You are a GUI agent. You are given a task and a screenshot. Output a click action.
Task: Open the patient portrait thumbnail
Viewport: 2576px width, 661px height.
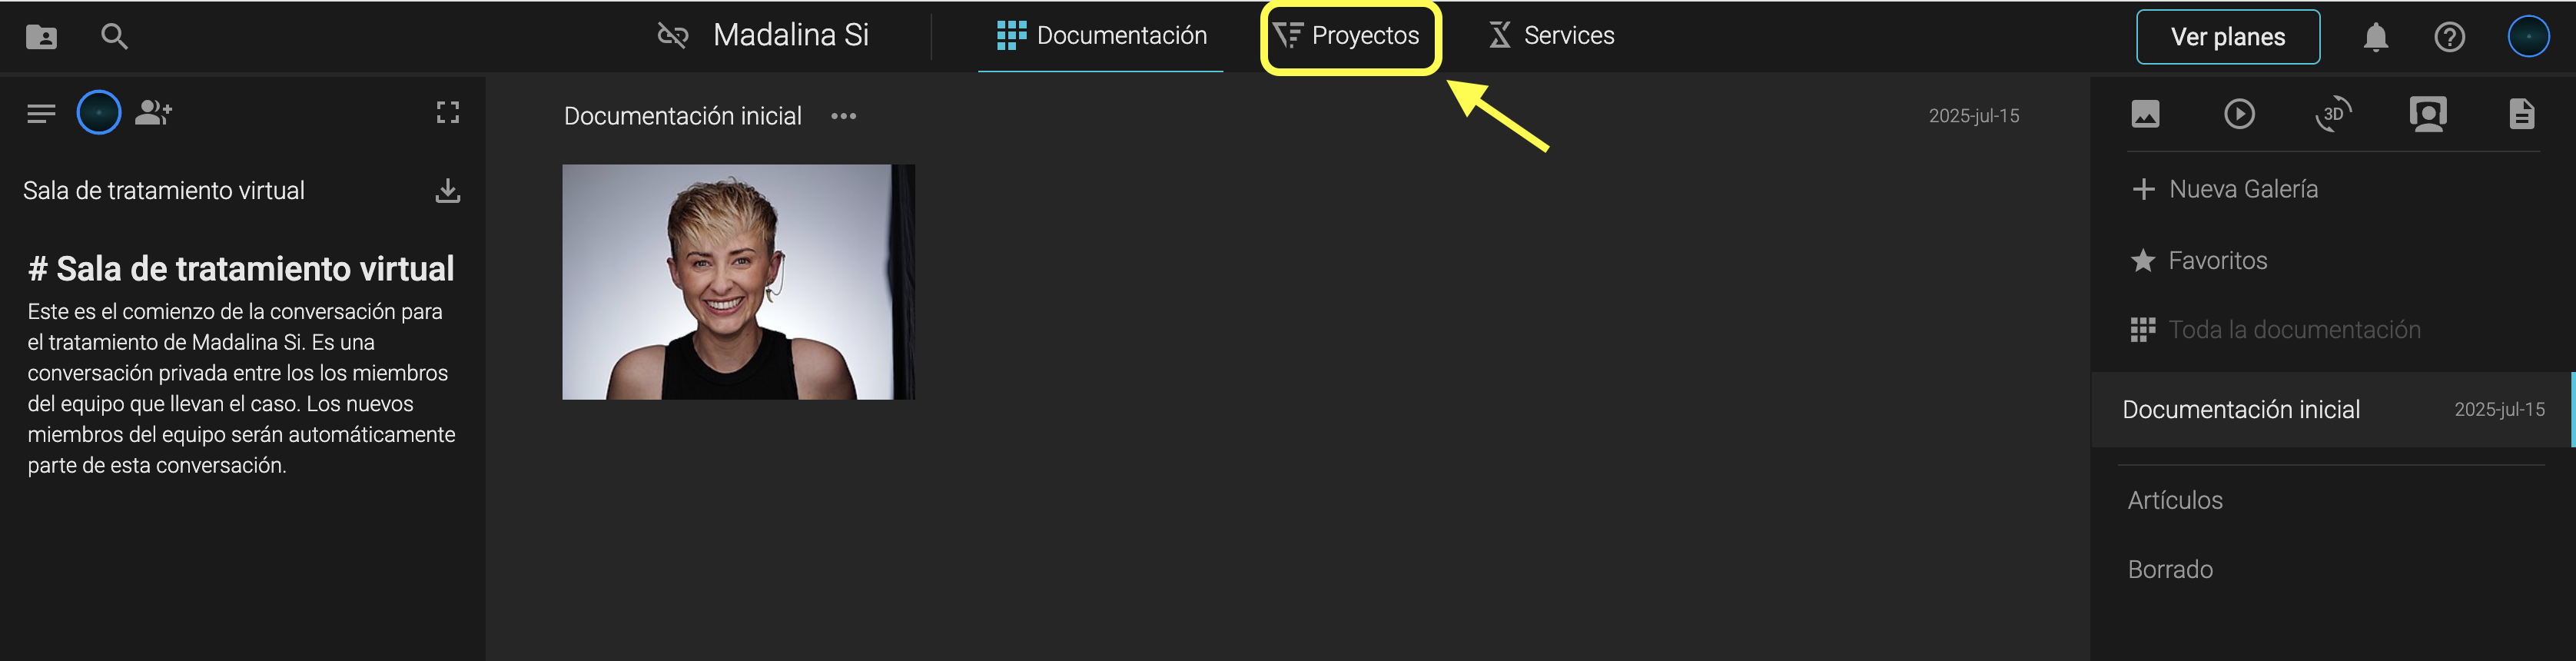(738, 282)
